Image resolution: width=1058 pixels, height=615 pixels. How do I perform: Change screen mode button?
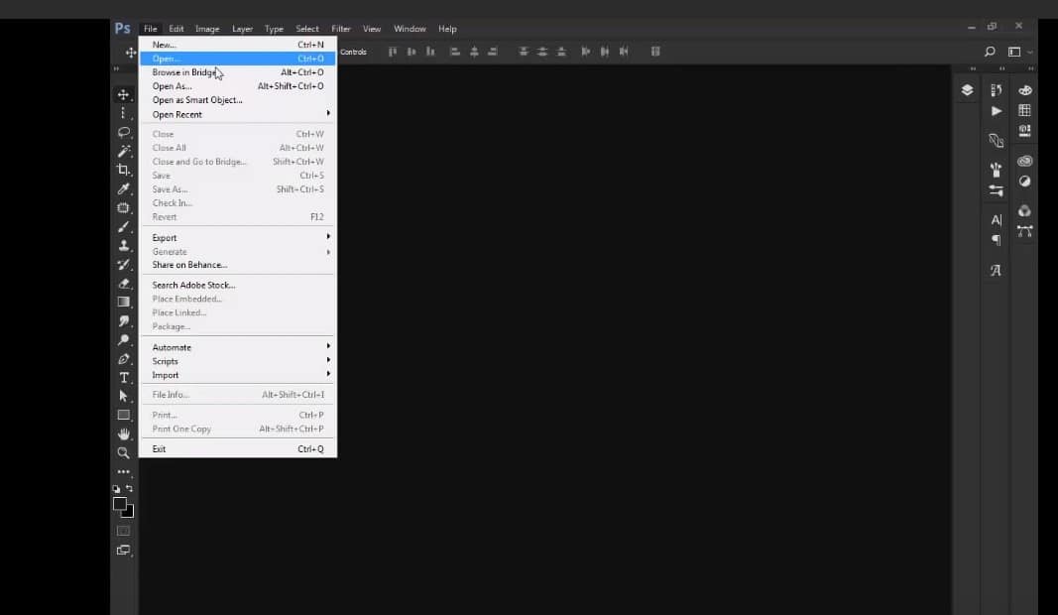124,551
